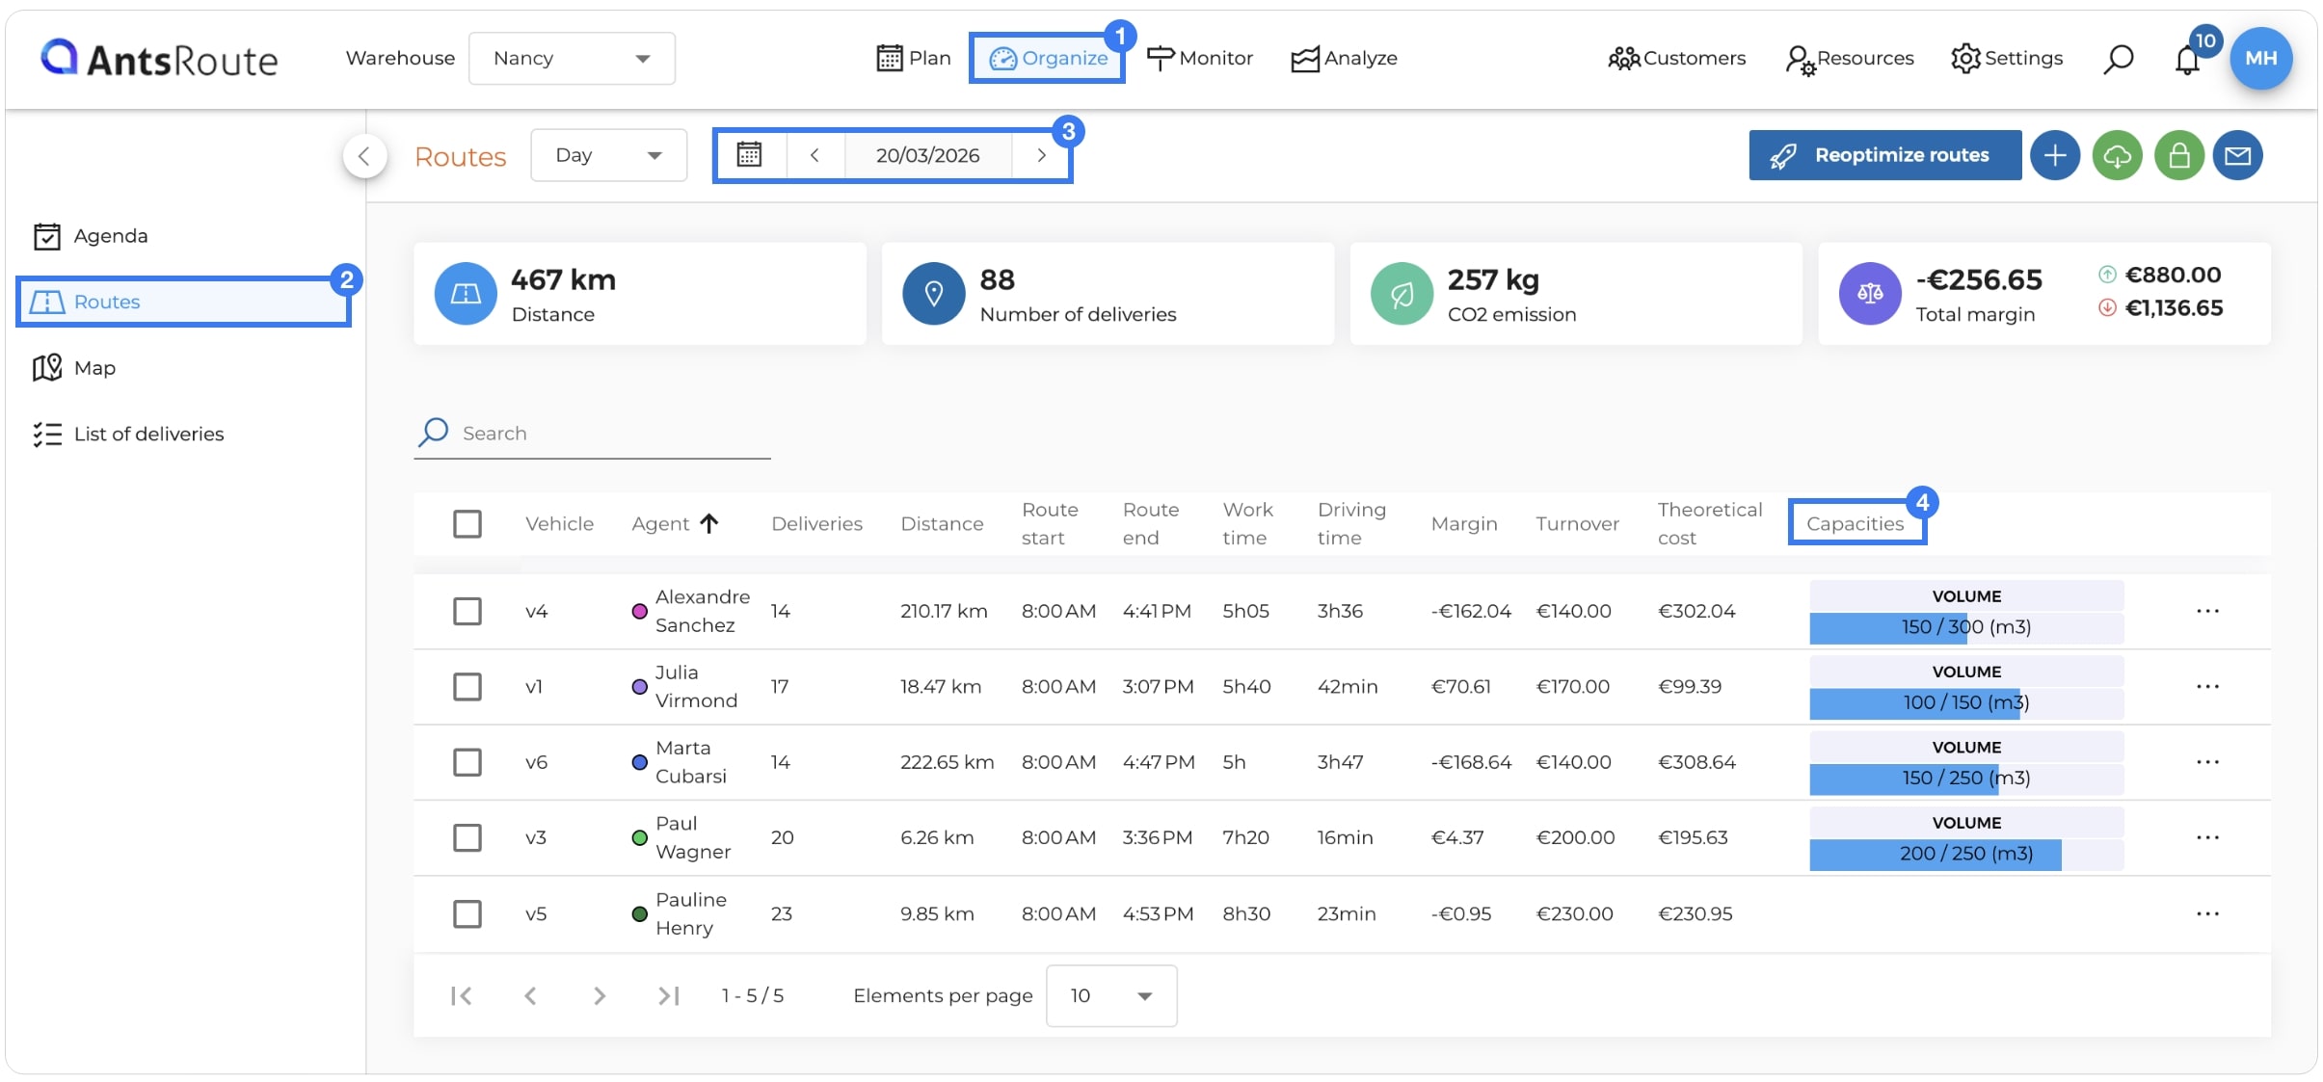Open more options for Alexandre Sanchez row
The image size is (2323, 1082).
pos(2207,611)
